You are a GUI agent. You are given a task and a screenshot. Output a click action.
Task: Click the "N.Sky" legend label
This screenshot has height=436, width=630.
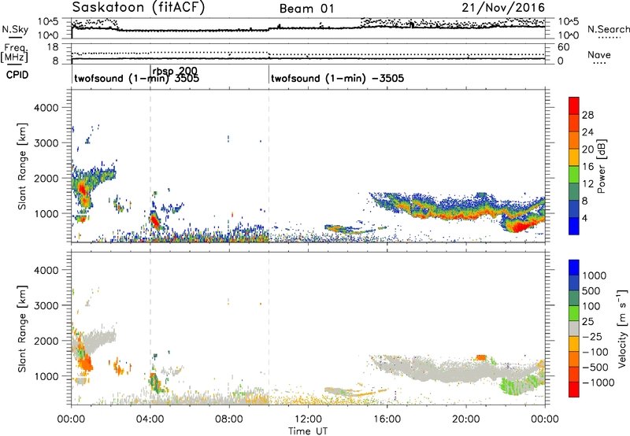(x=15, y=29)
